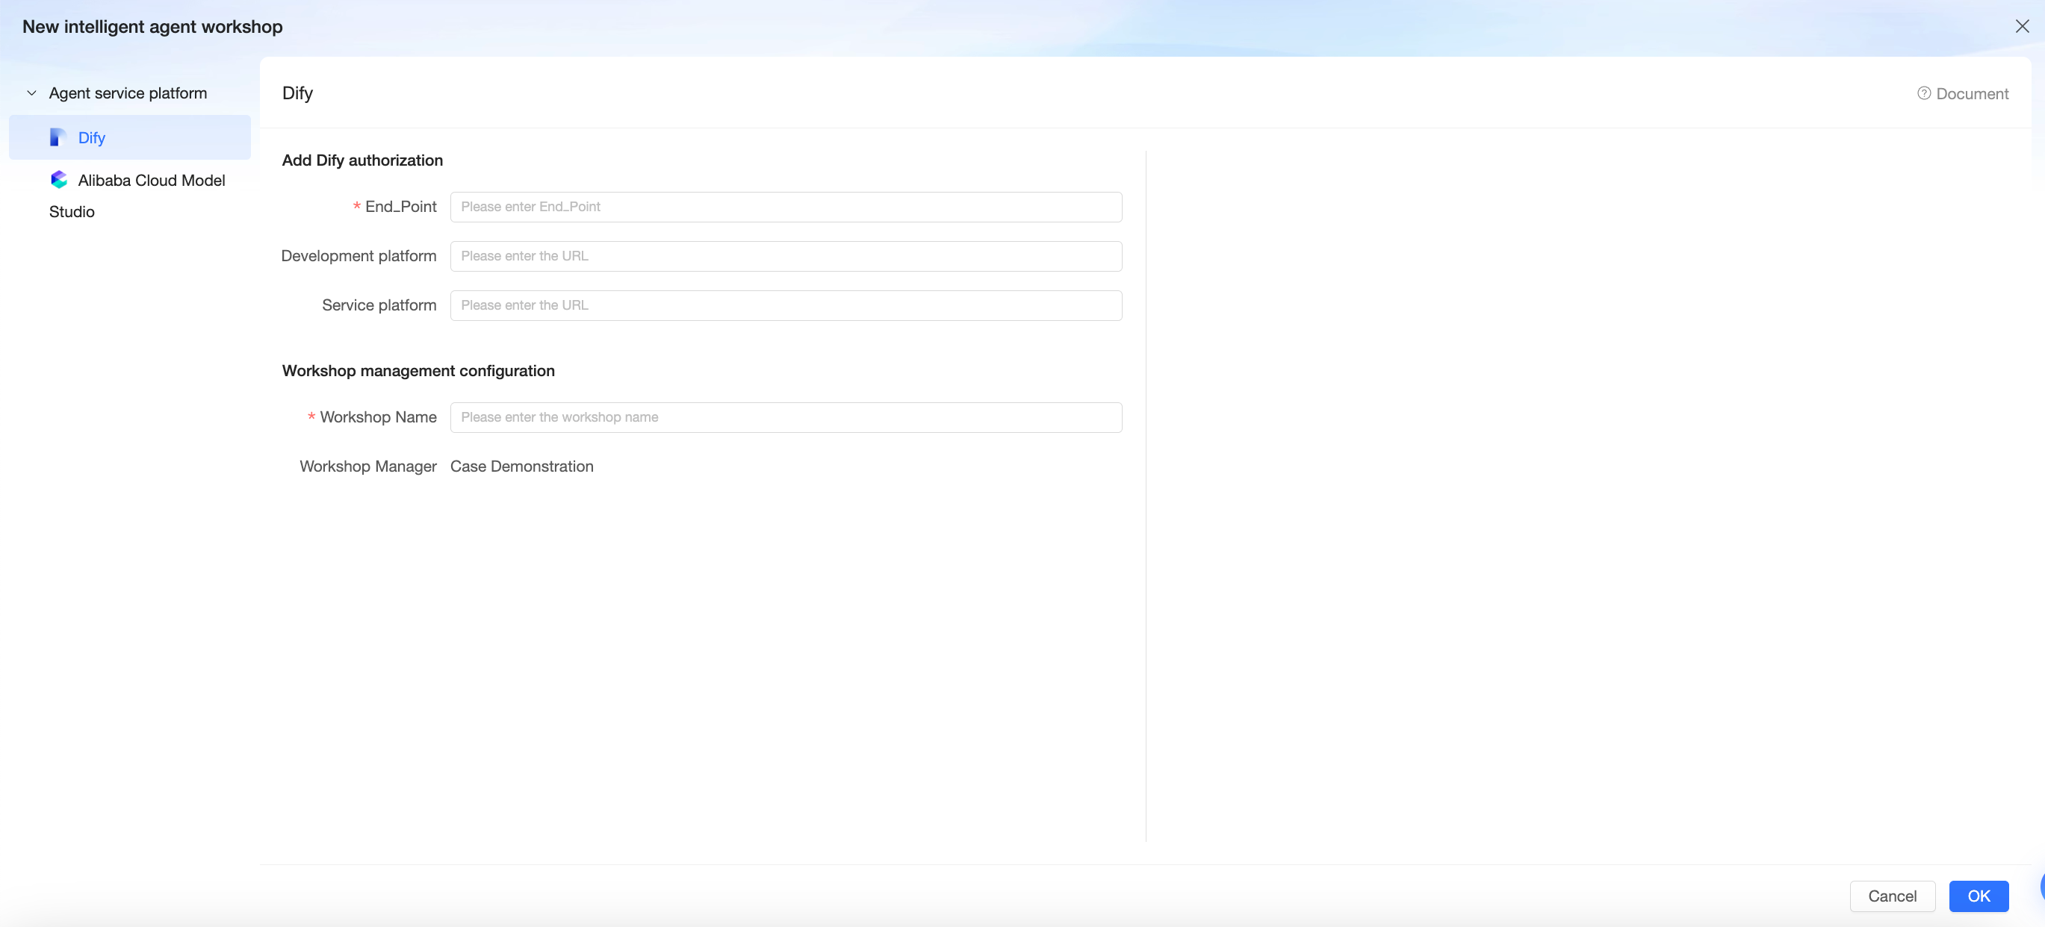Close the New intelligent agent workshop dialog
The height and width of the screenshot is (927, 2045).
pos(2022,26)
